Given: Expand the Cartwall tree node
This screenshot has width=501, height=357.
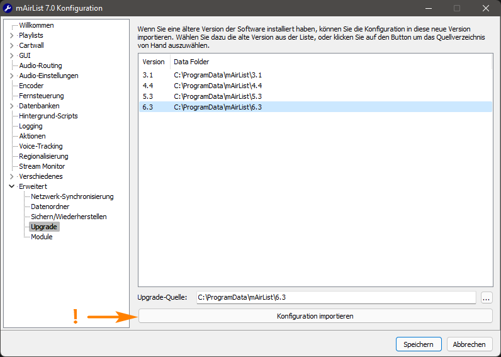Looking at the screenshot, I should [12, 45].
